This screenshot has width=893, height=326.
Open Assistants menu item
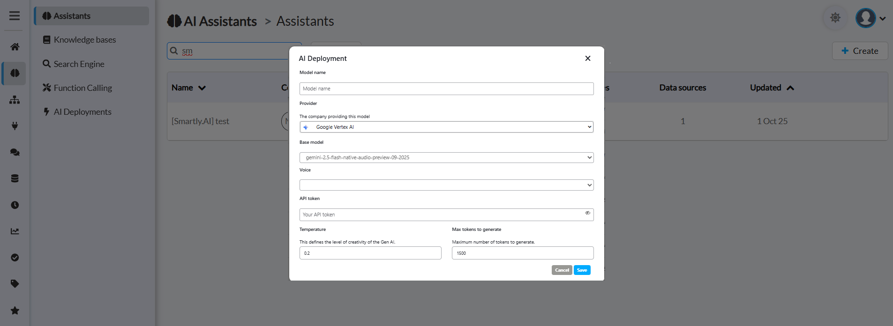pos(92,16)
